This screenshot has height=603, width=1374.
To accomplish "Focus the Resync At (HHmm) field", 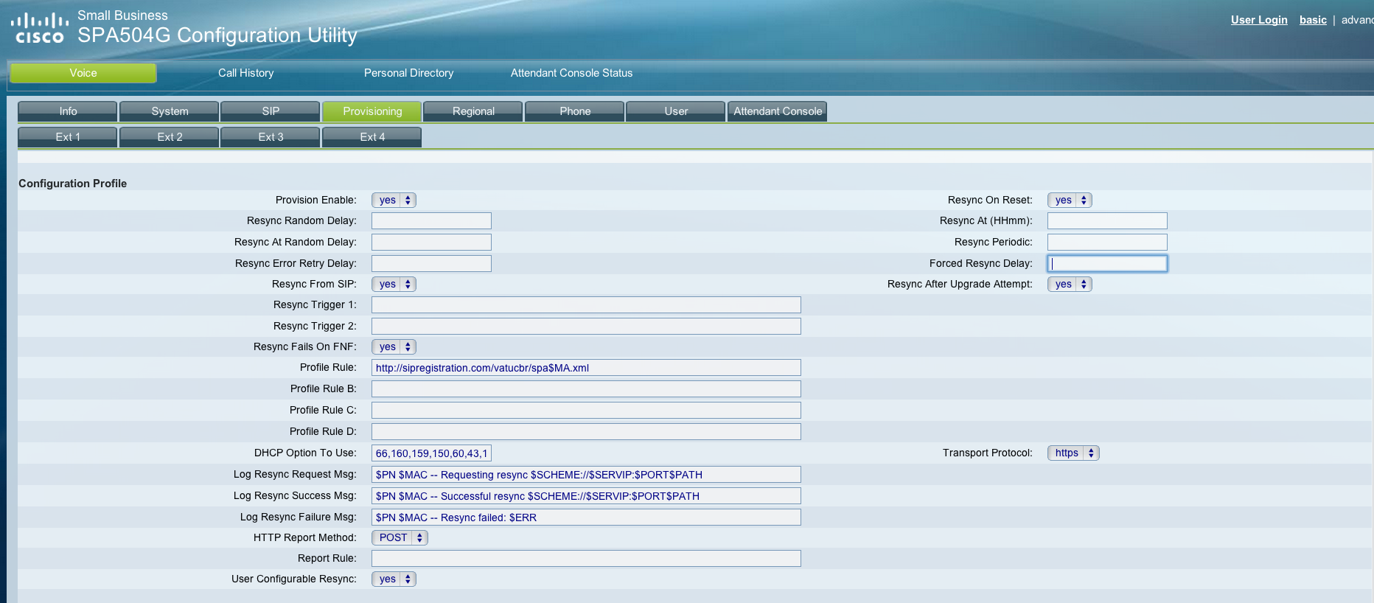I will tap(1107, 221).
